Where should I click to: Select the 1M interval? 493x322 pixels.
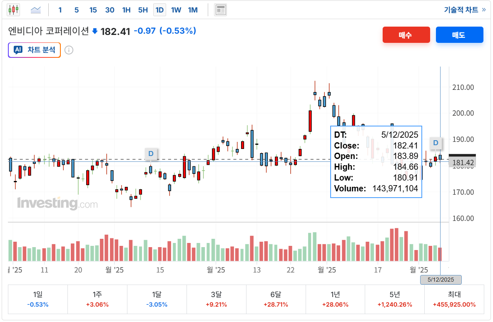pyautogui.click(x=193, y=10)
